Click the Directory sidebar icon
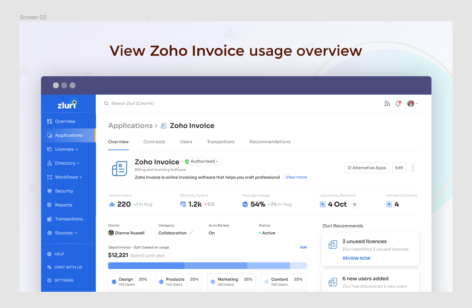472x308 pixels. click(49, 163)
